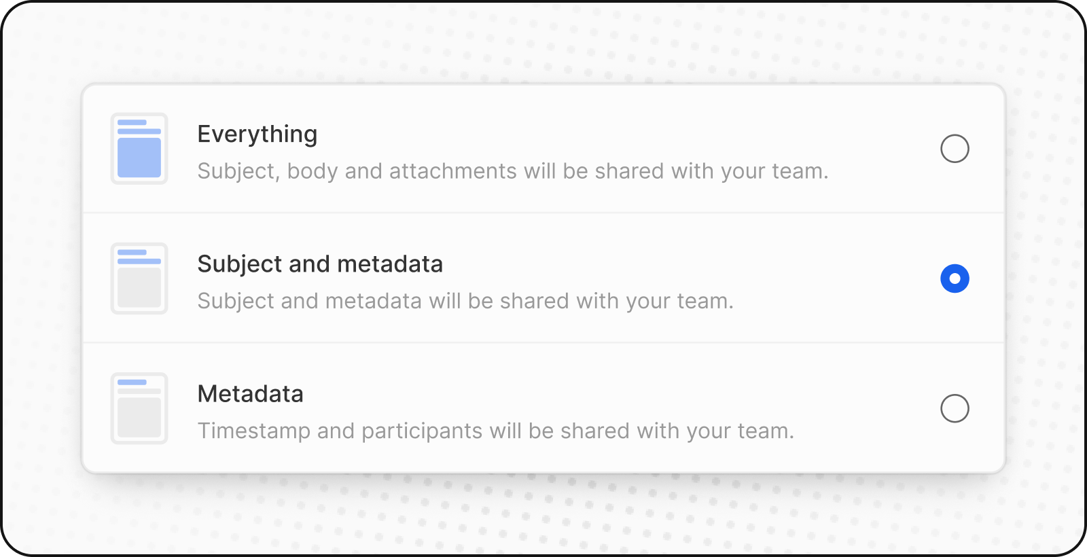
Task: Click the gray body area of Metadata icon
Action: pos(139,417)
